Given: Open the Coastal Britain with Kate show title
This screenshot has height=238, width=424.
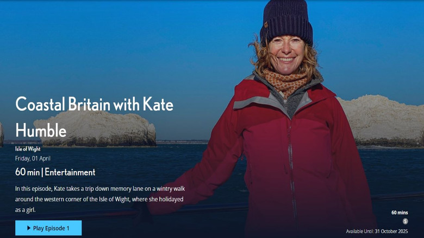Looking at the screenshot, I should pos(95,104).
